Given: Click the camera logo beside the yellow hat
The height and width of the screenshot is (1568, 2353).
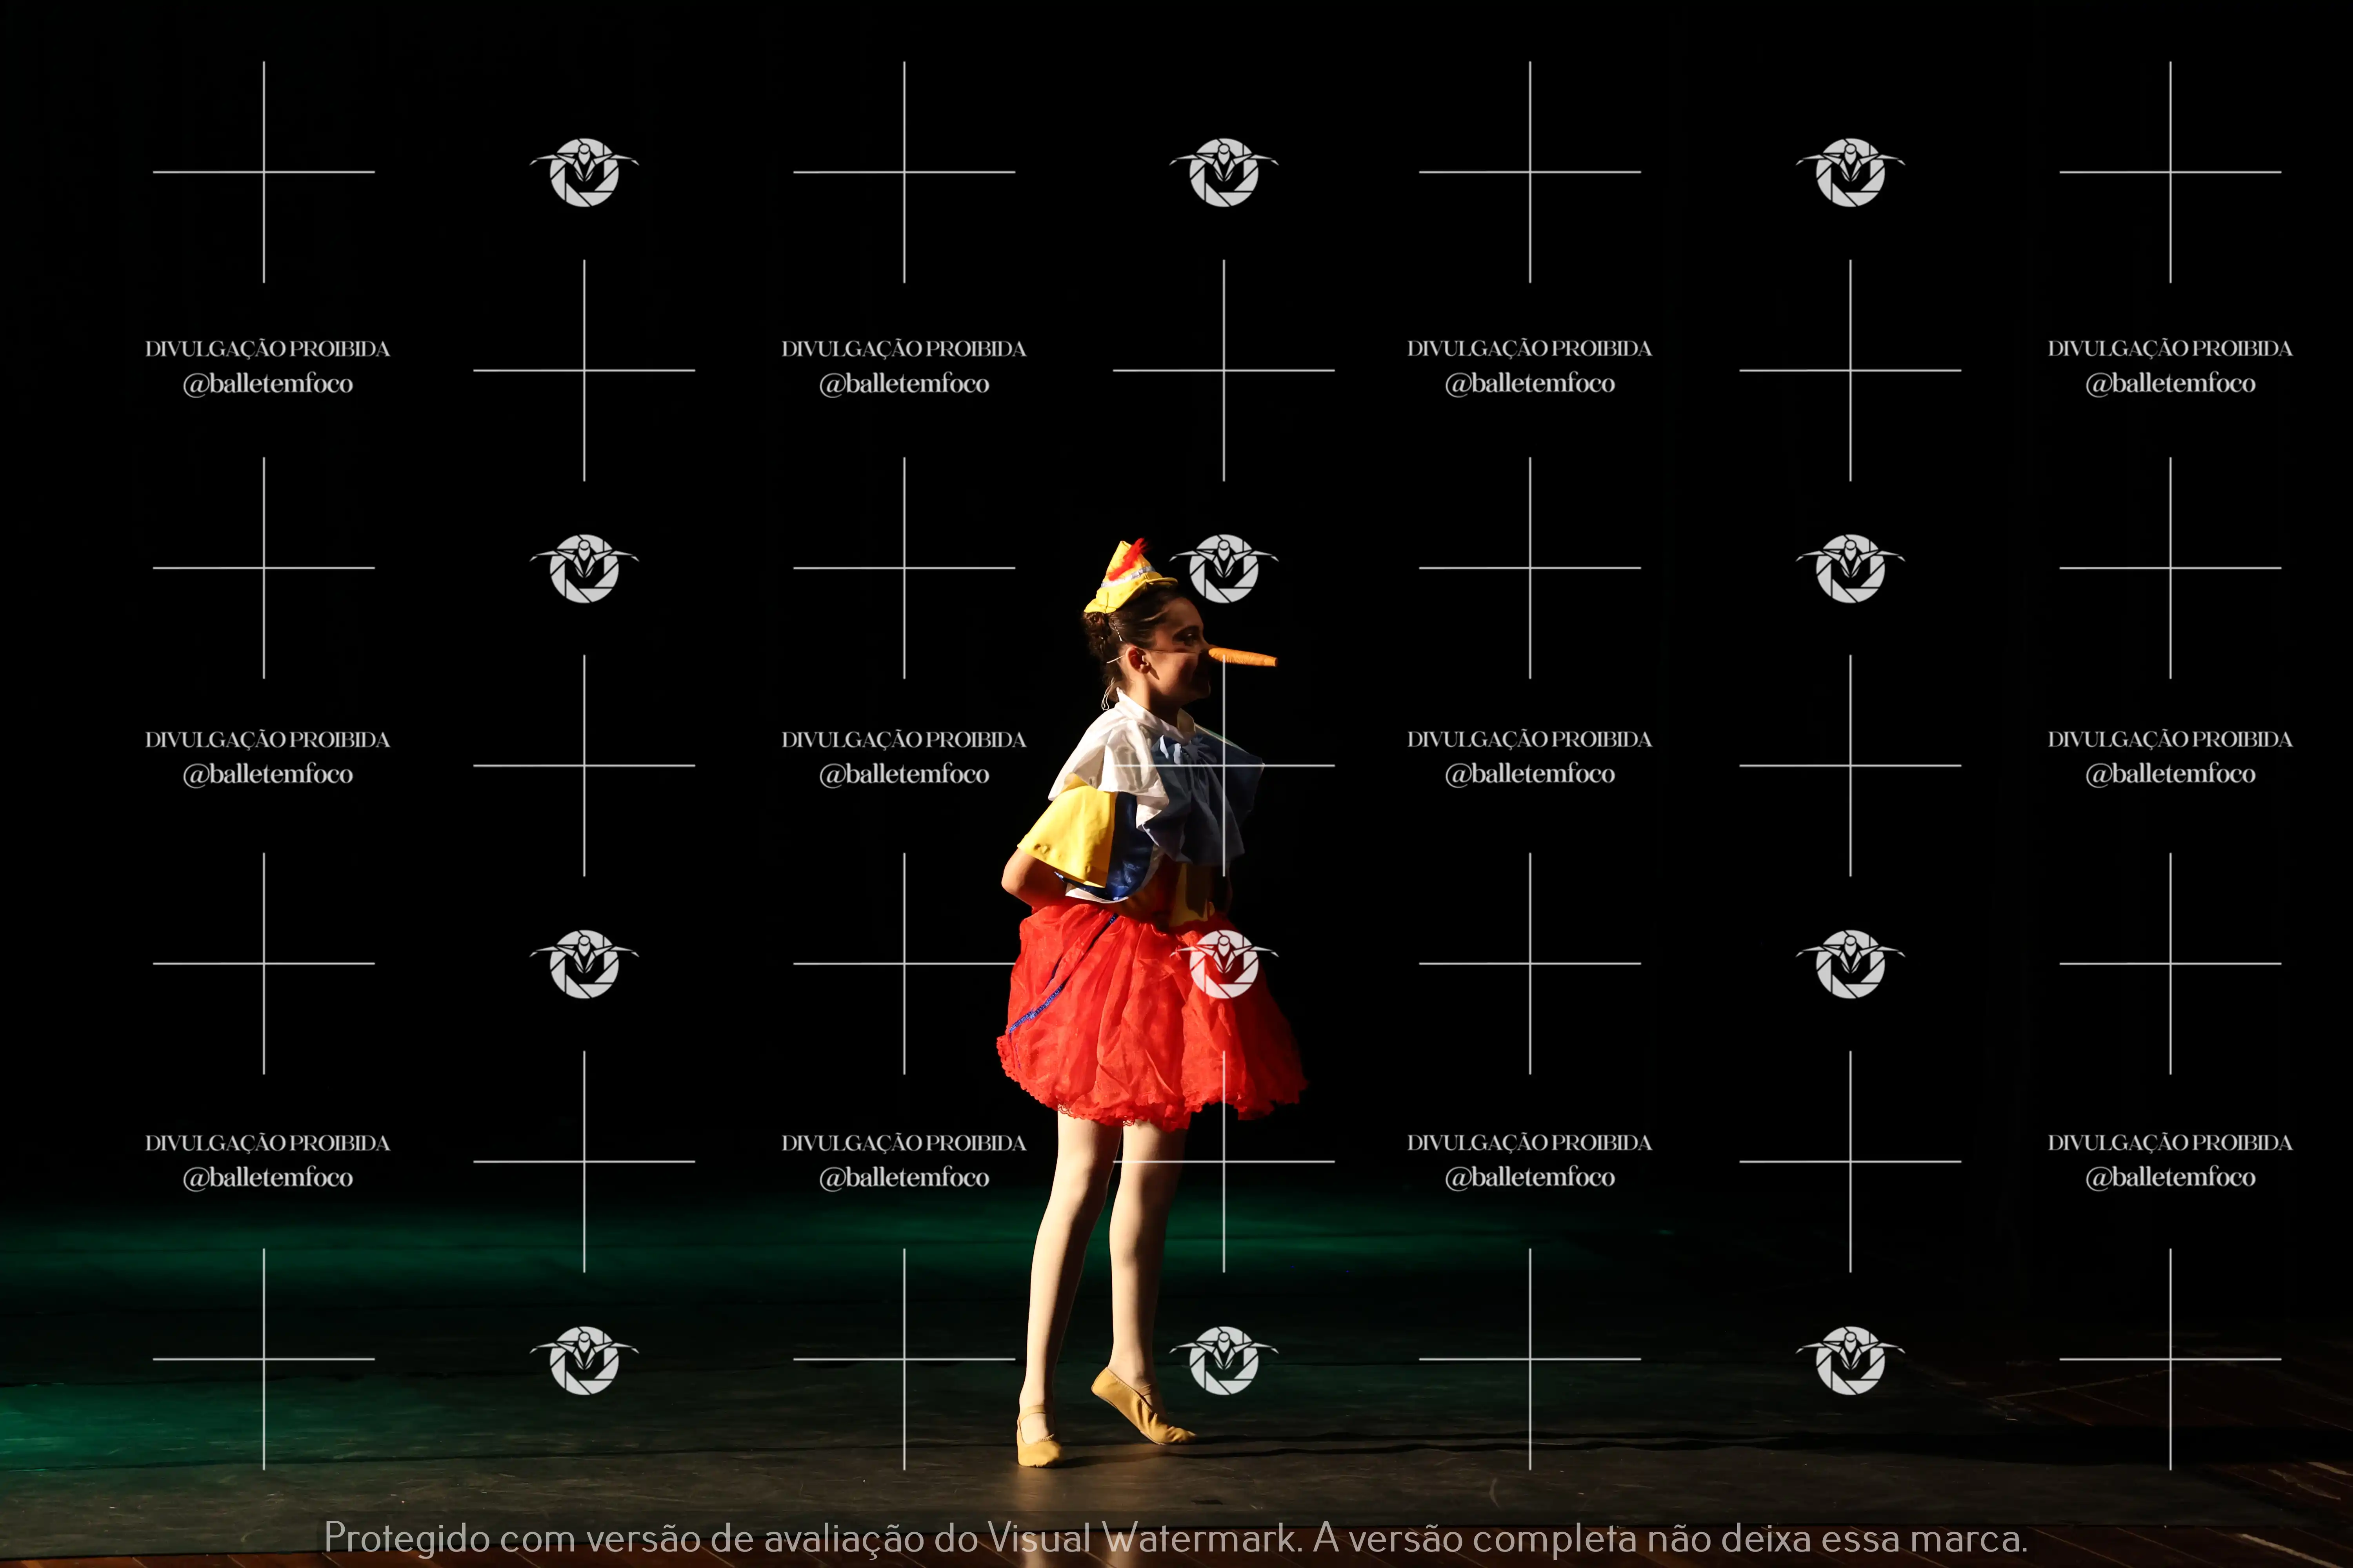Looking at the screenshot, I should [1224, 568].
